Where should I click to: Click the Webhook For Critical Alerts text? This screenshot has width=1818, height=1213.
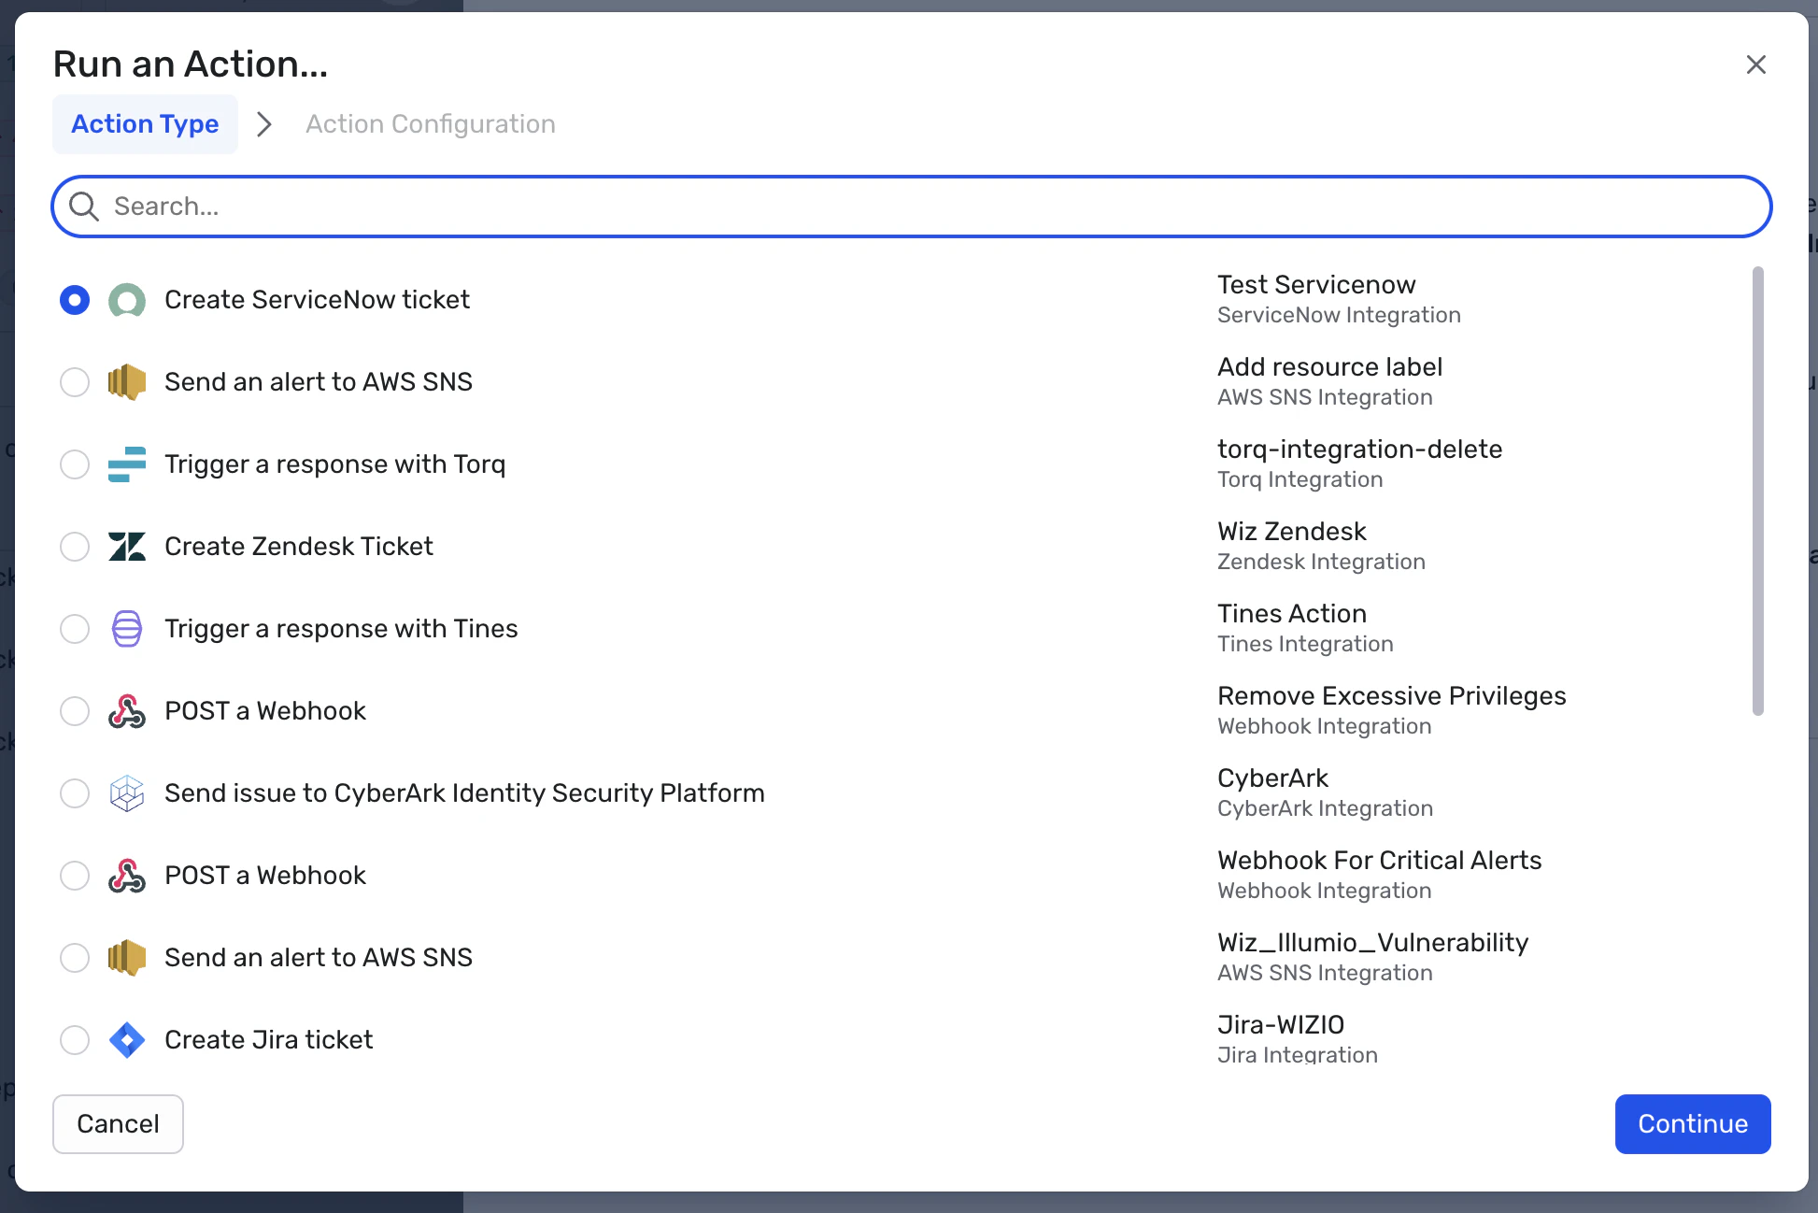point(1379,861)
